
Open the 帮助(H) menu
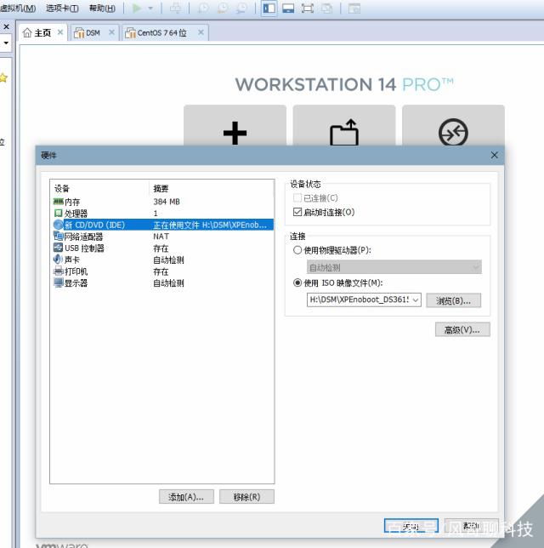pyautogui.click(x=102, y=8)
